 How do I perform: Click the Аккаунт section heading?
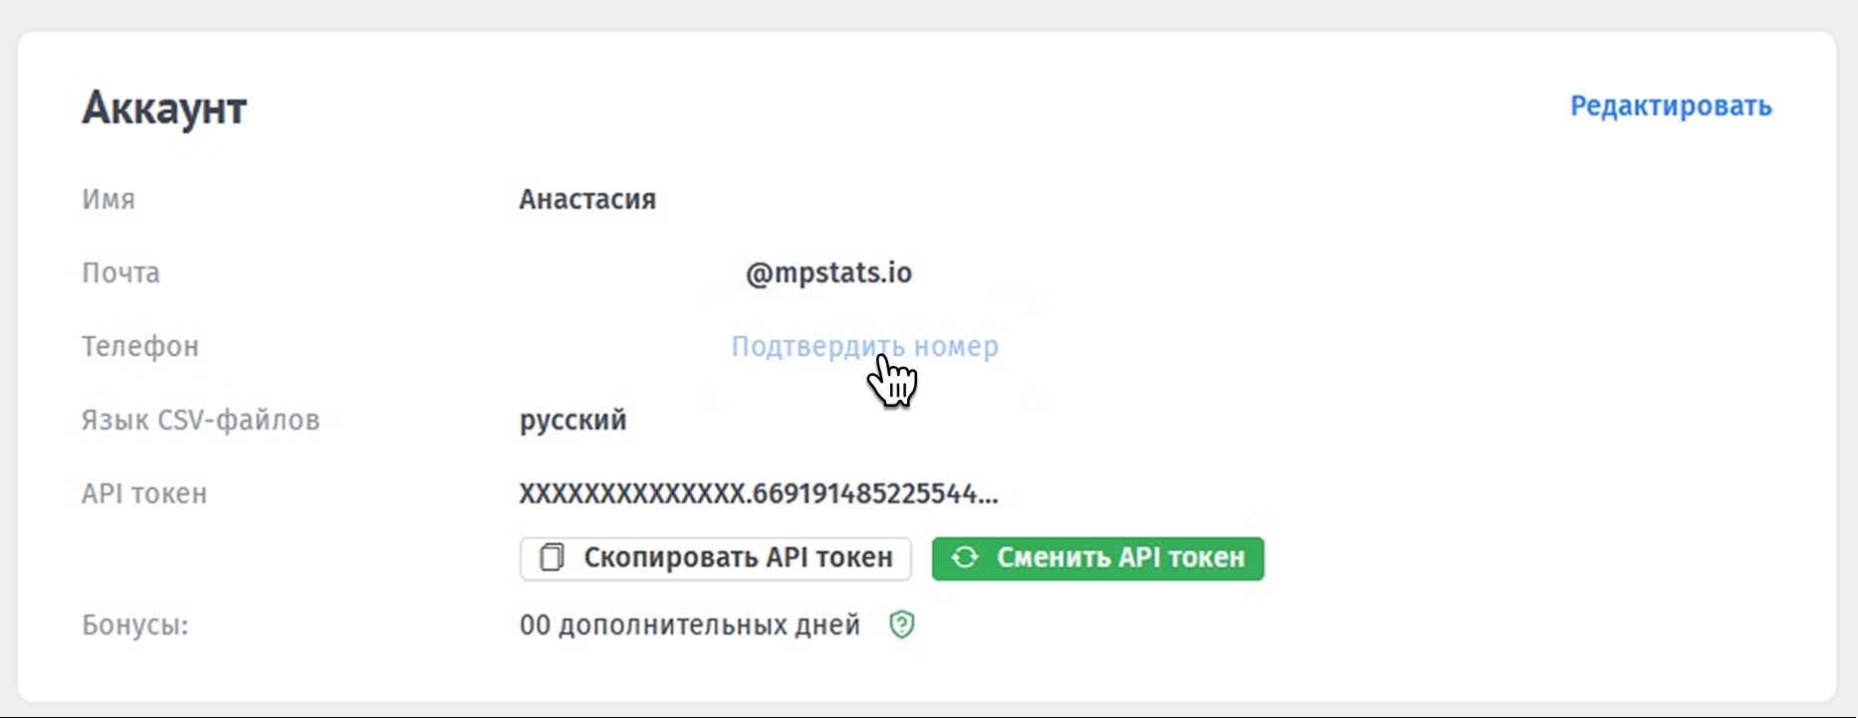pyautogui.click(x=164, y=108)
